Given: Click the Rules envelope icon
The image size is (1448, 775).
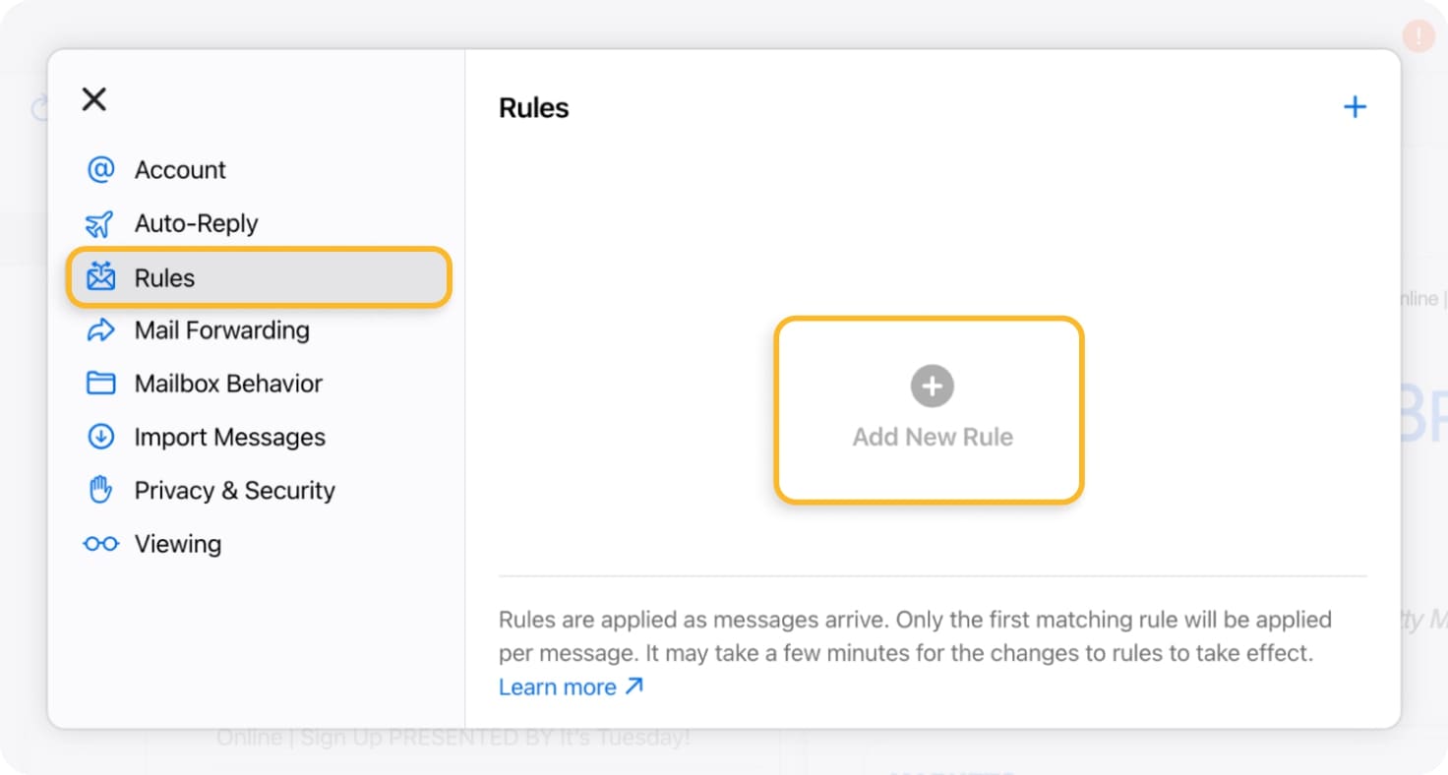Looking at the screenshot, I should pyautogui.click(x=100, y=277).
